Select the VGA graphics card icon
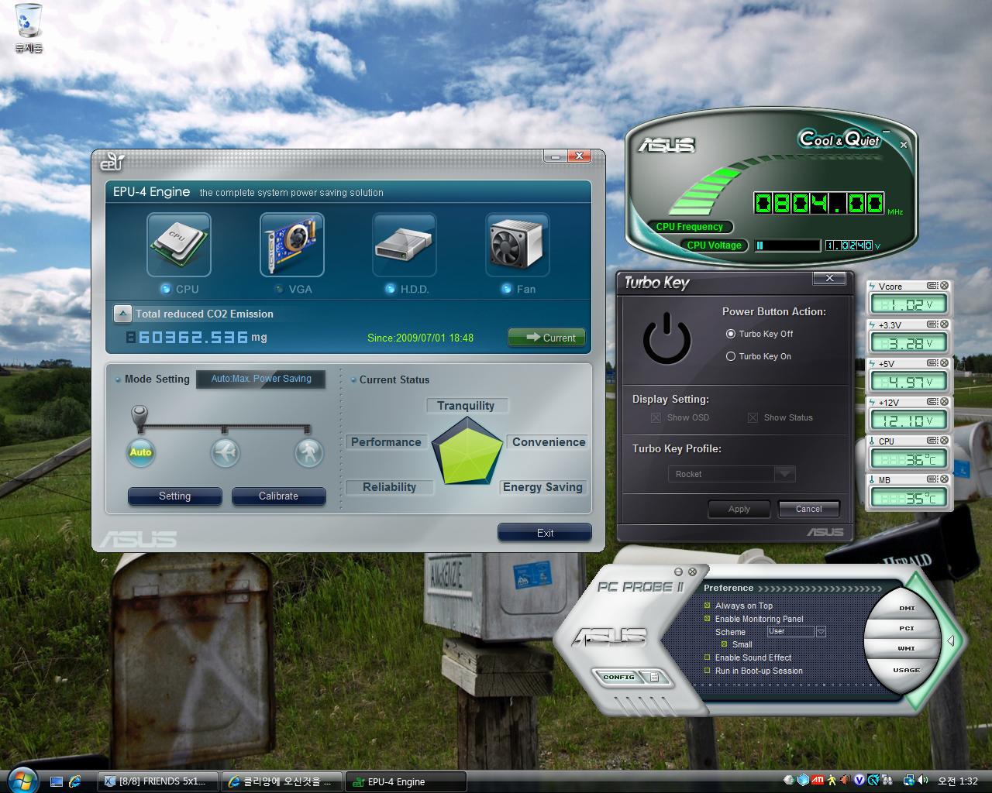This screenshot has width=992, height=793. (x=292, y=245)
